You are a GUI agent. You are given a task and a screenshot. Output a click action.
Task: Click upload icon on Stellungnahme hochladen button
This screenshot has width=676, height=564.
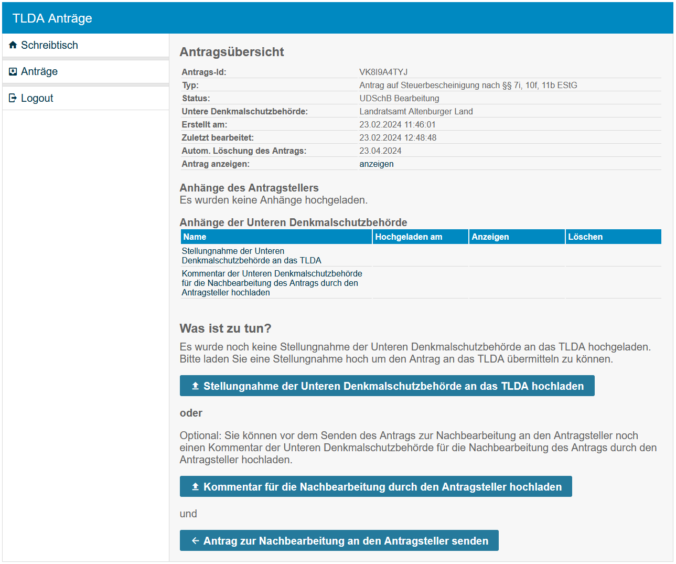pos(195,386)
